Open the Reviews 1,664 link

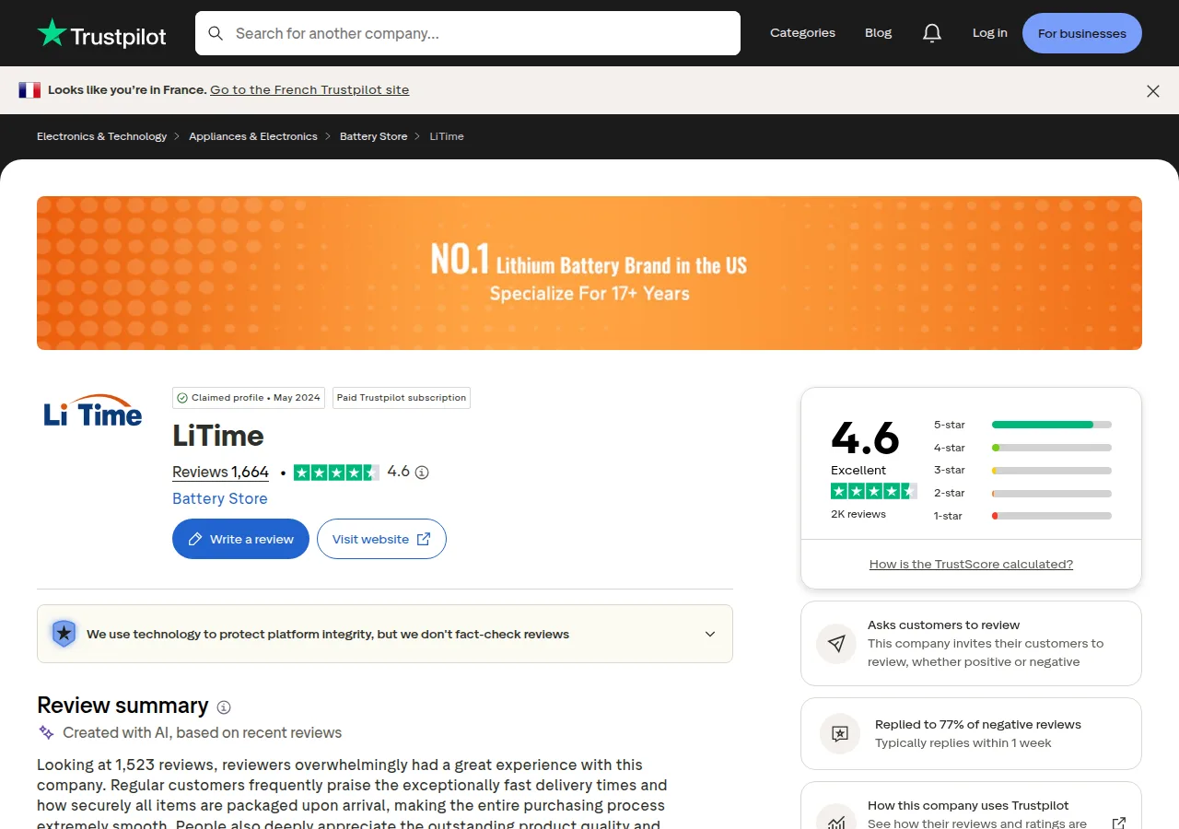(x=220, y=473)
